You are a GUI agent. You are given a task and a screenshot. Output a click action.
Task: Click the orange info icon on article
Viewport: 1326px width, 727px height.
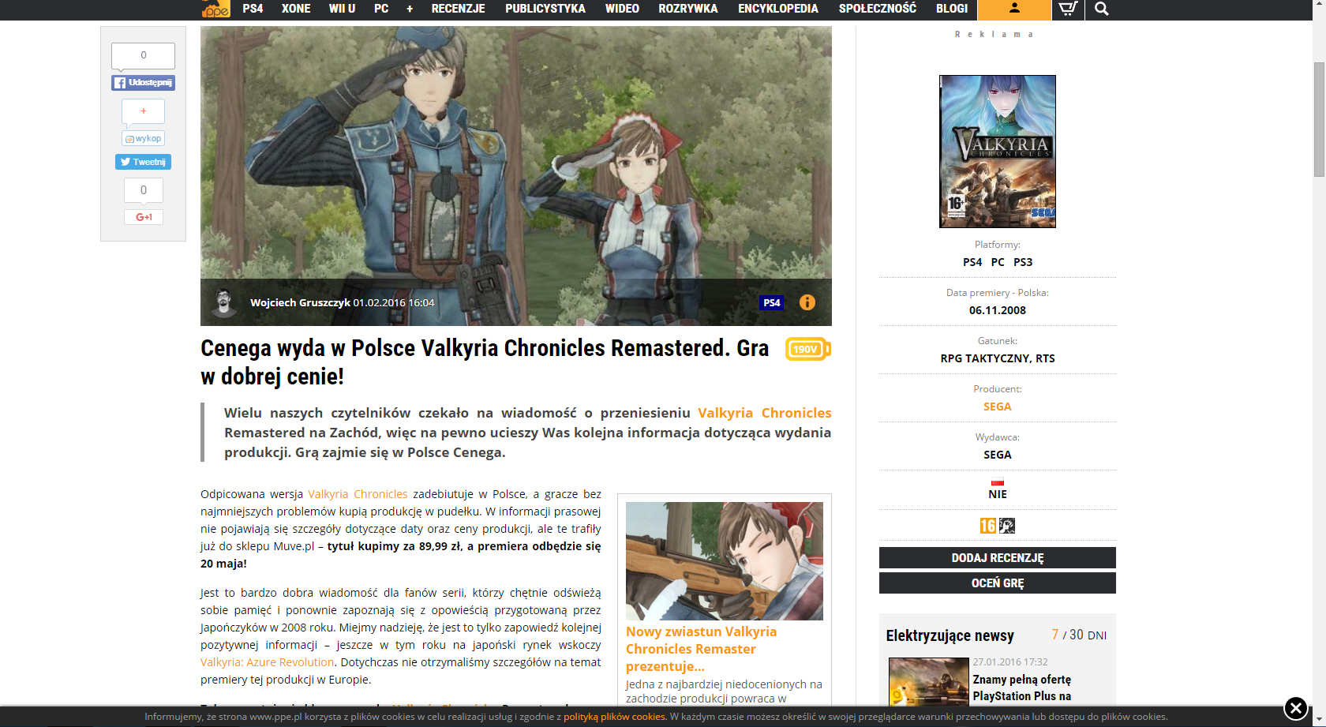coord(807,302)
